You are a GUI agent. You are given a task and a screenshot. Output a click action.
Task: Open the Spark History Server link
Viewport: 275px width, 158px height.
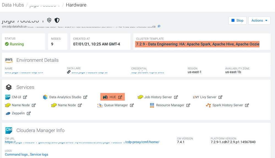228,105
